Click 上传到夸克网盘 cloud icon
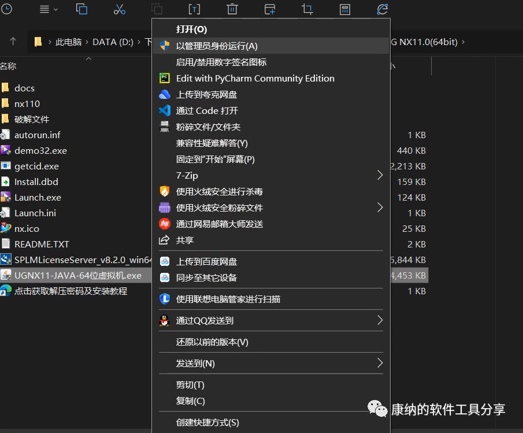Image resolution: width=523 pixels, height=433 pixels. click(165, 95)
